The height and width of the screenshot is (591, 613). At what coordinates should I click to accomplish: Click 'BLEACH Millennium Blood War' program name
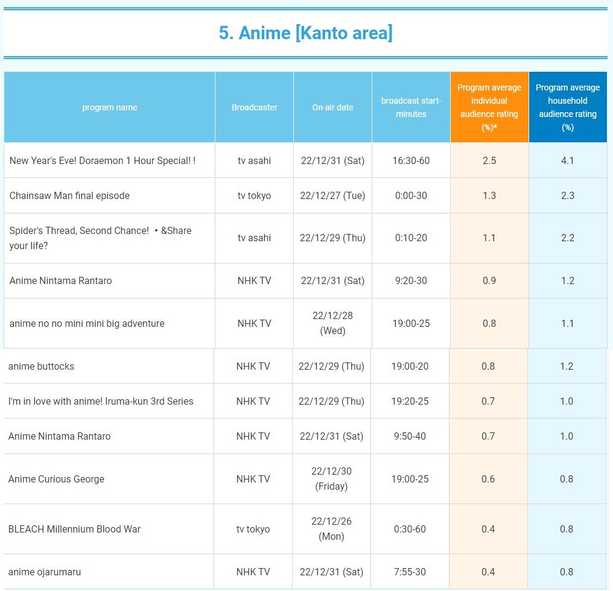coord(74,529)
